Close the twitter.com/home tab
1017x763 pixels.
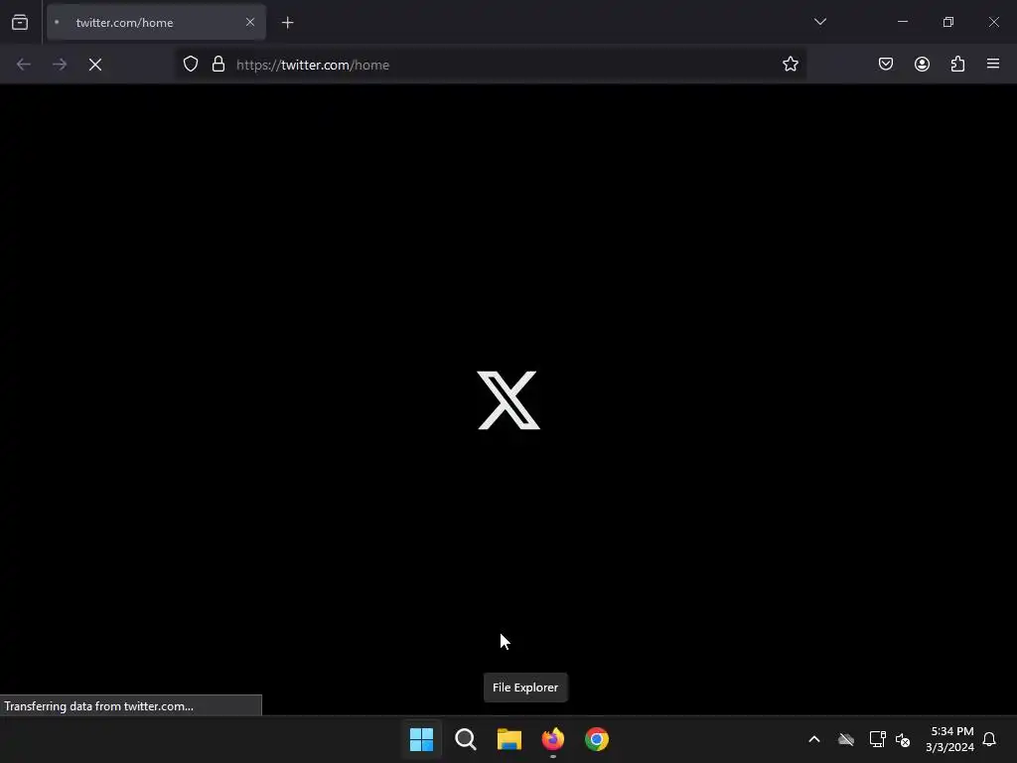point(249,22)
